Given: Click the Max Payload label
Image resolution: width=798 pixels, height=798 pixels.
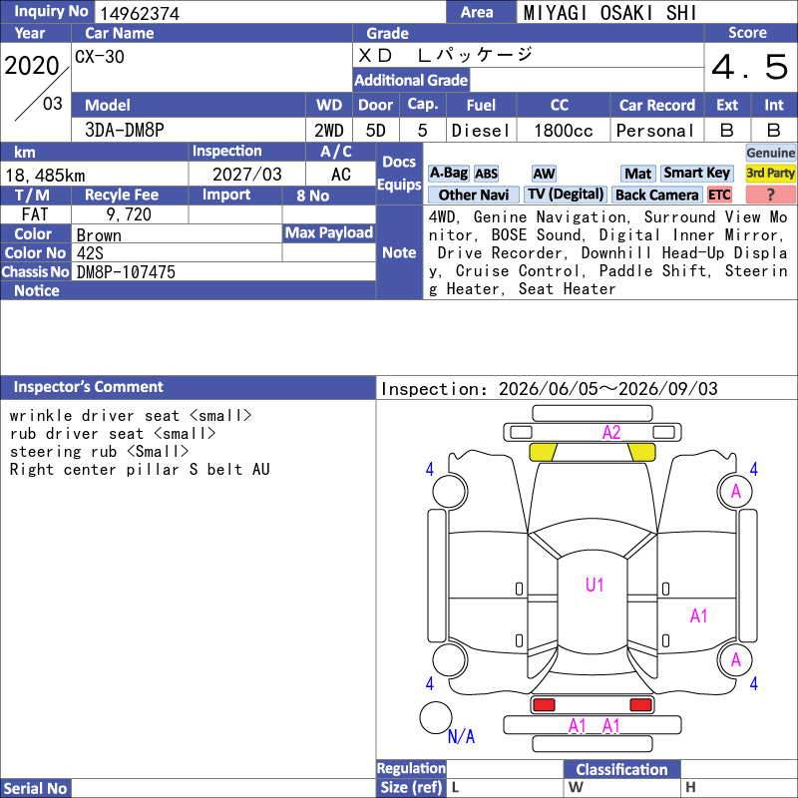Looking at the screenshot, I should (329, 232).
